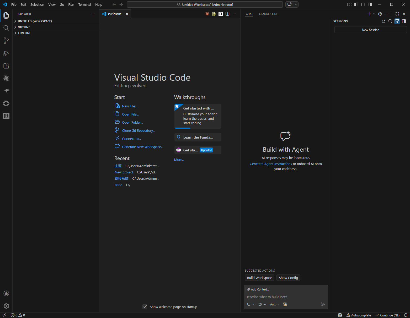Open the hexagon ring extension icon in activity bar

pos(6,103)
